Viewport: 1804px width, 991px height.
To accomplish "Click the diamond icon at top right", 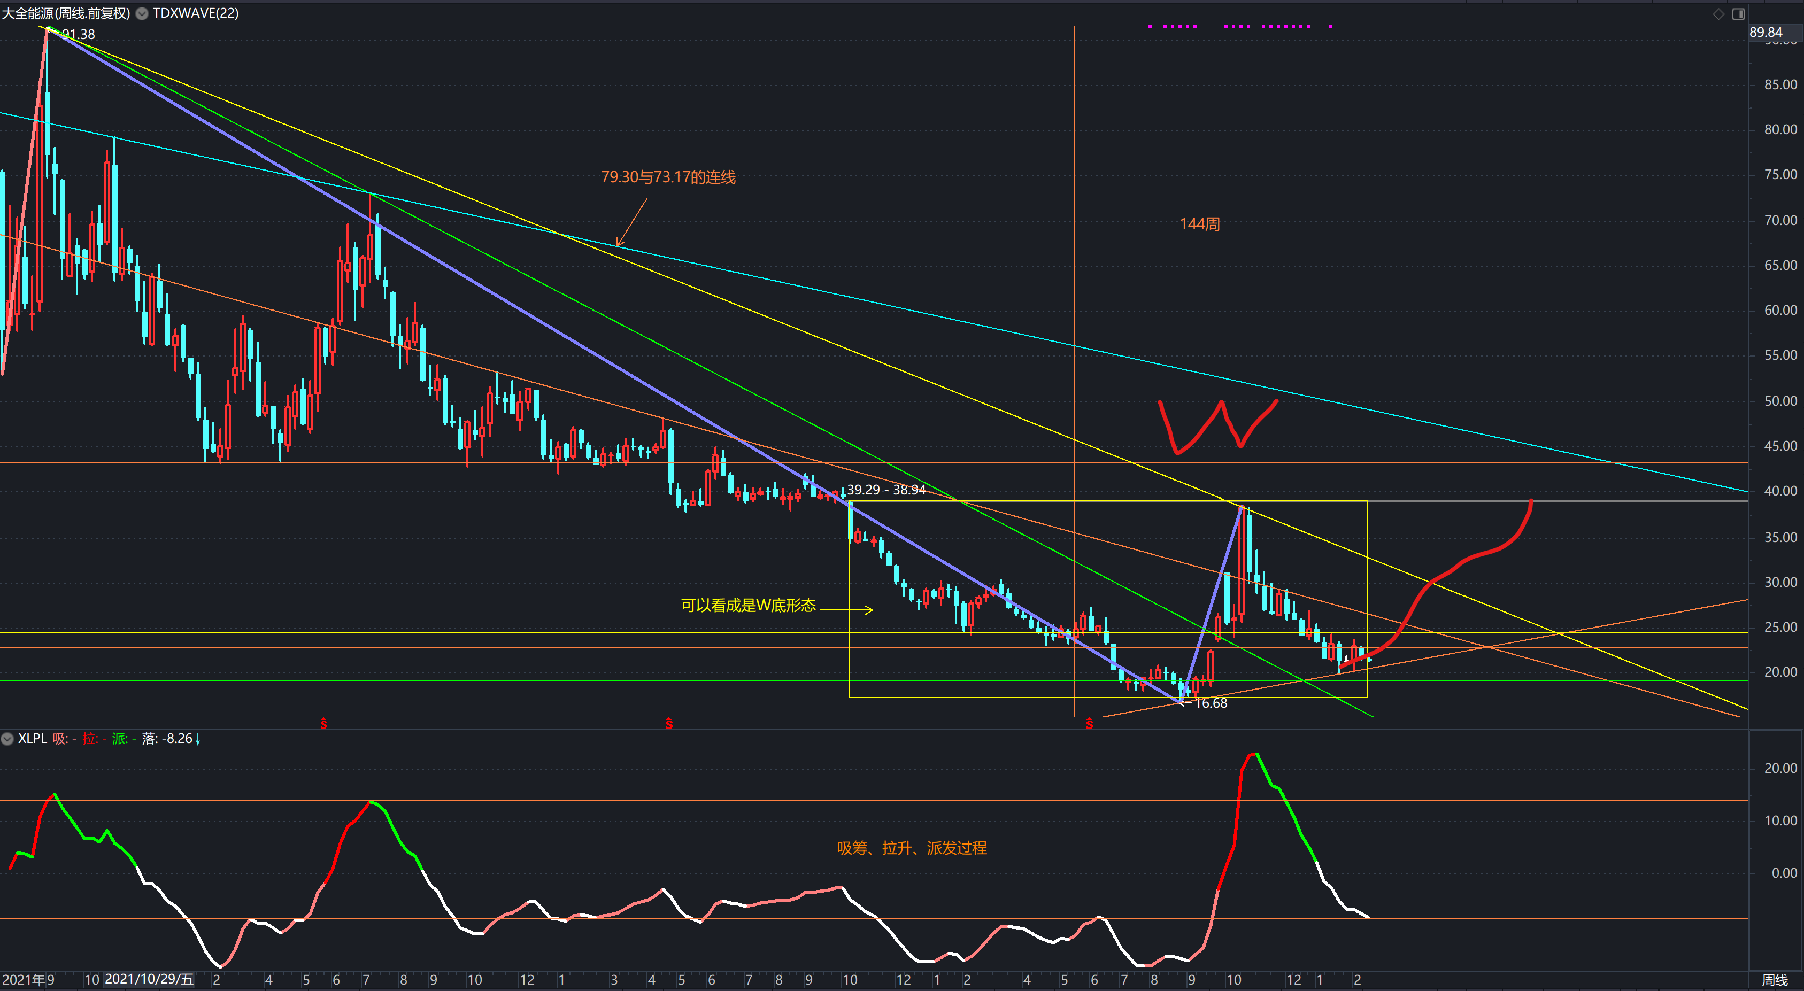I will [x=1718, y=14].
